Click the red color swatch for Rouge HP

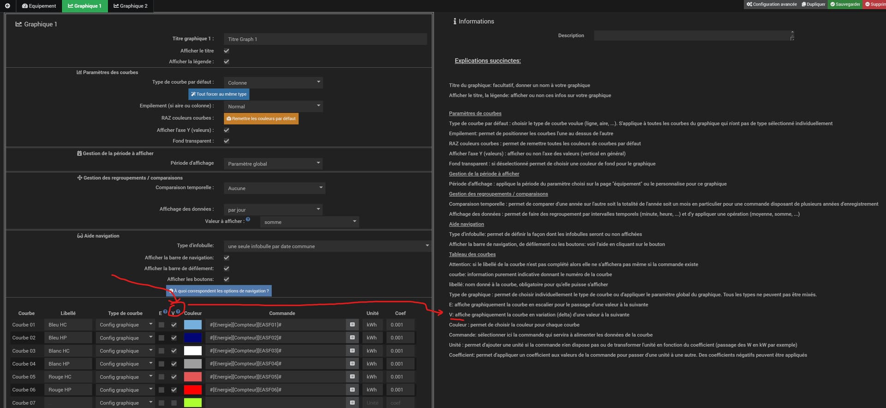coord(193,390)
